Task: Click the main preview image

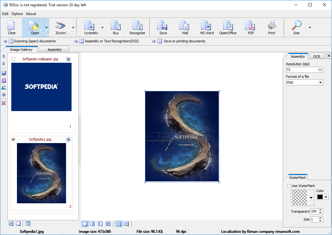Action: tap(182, 136)
